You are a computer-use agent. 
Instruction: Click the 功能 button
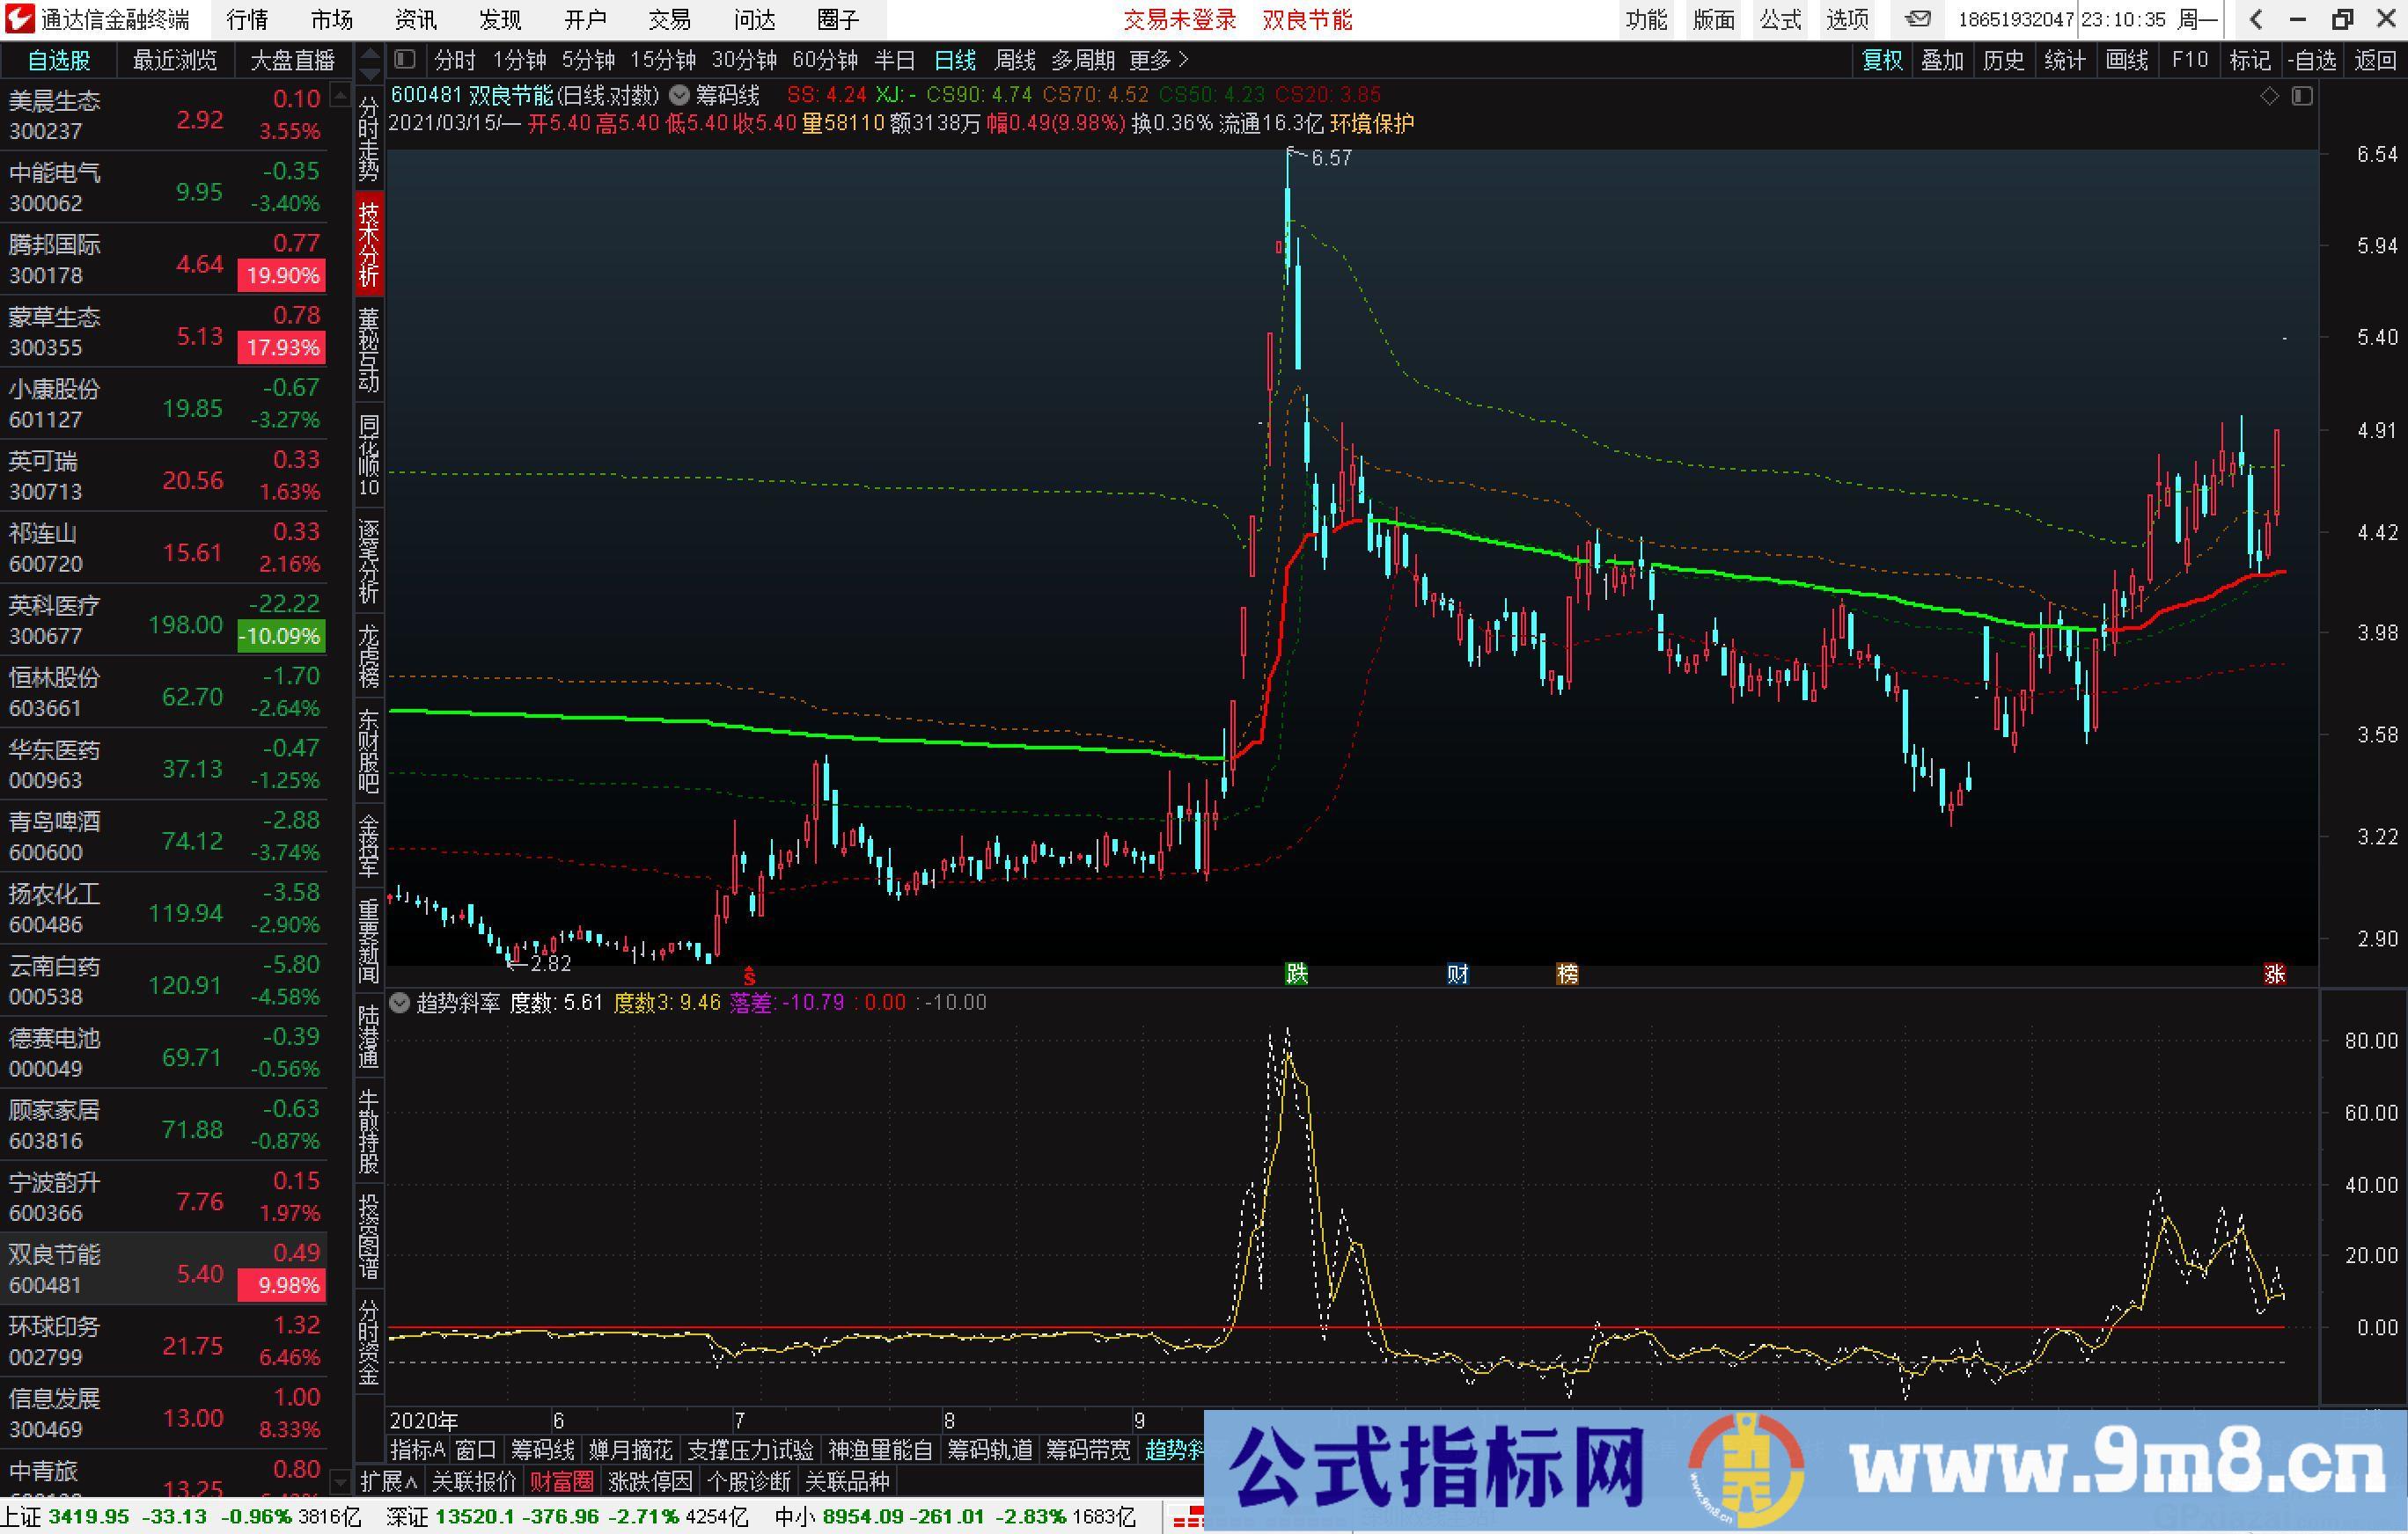[x=1646, y=19]
